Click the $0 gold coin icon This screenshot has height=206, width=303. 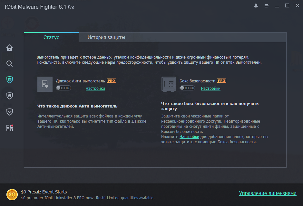click(x=12, y=194)
